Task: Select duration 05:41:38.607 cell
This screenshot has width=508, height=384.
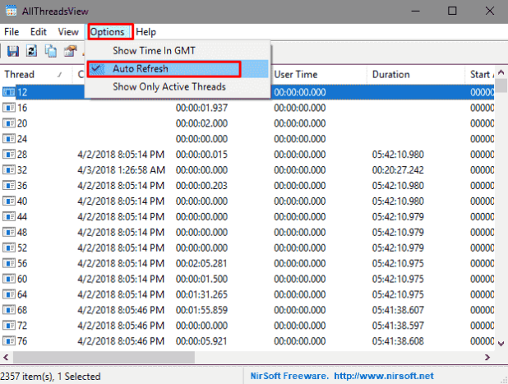Action: [x=398, y=310]
